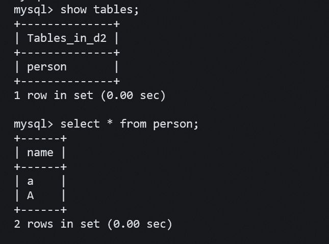Click the top border of Tables_in_d2 table
The width and height of the screenshot is (329, 244).
pos(67,24)
